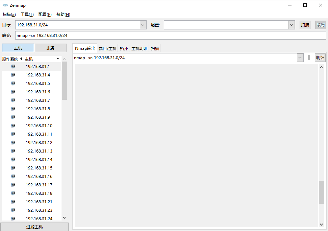
Task: Switch to the 端口/主机 tab
Action: [107, 49]
